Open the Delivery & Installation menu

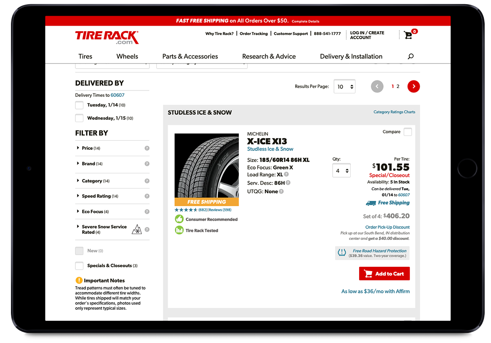point(351,56)
